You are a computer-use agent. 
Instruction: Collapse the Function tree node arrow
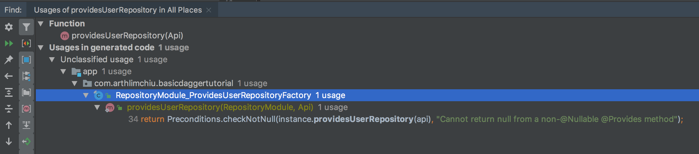(41, 24)
